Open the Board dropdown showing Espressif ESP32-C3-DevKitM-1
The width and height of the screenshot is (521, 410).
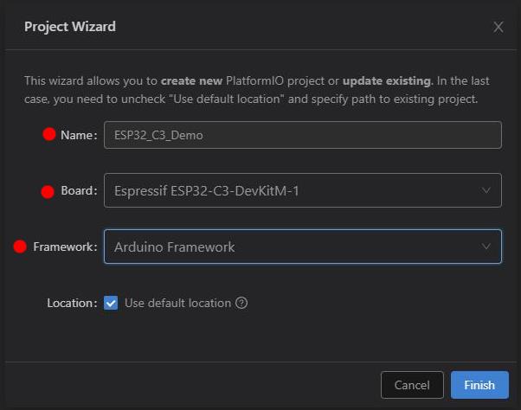[303, 190]
